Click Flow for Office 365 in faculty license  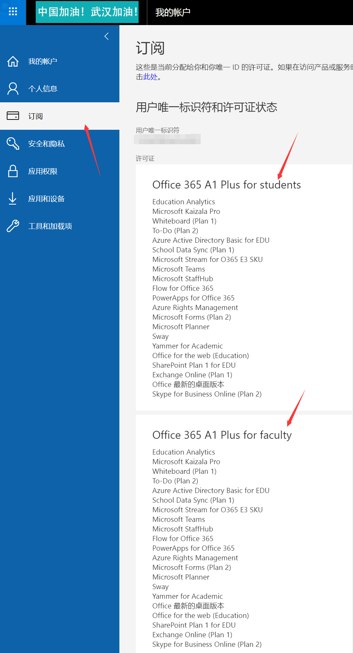[x=183, y=539]
